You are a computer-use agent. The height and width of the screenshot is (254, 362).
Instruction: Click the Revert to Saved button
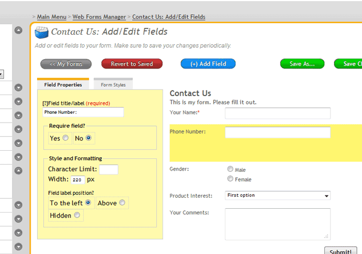tap(132, 64)
